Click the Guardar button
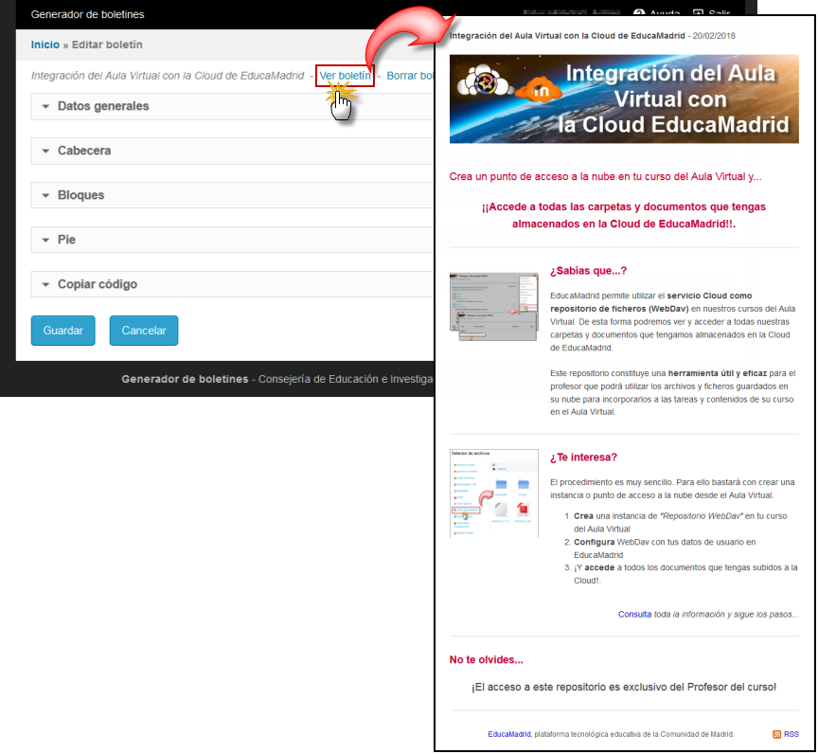 pyautogui.click(x=63, y=331)
